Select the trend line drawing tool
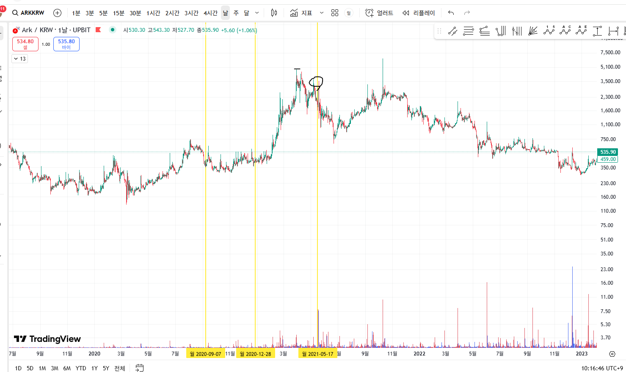 [x=452, y=31]
